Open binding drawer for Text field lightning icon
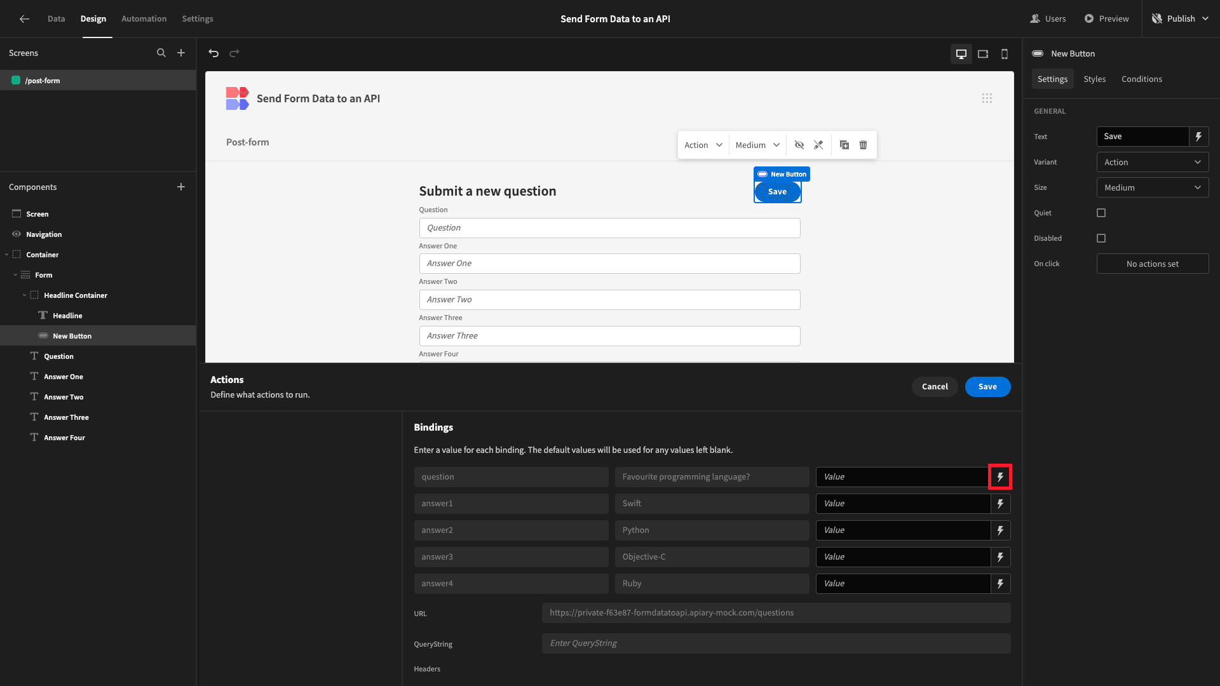The height and width of the screenshot is (686, 1220). click(x=1198, y=137)
